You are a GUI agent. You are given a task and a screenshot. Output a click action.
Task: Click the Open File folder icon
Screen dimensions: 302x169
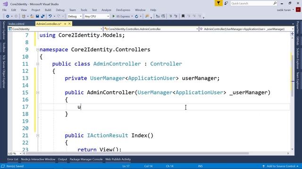(x=32, y=16)
